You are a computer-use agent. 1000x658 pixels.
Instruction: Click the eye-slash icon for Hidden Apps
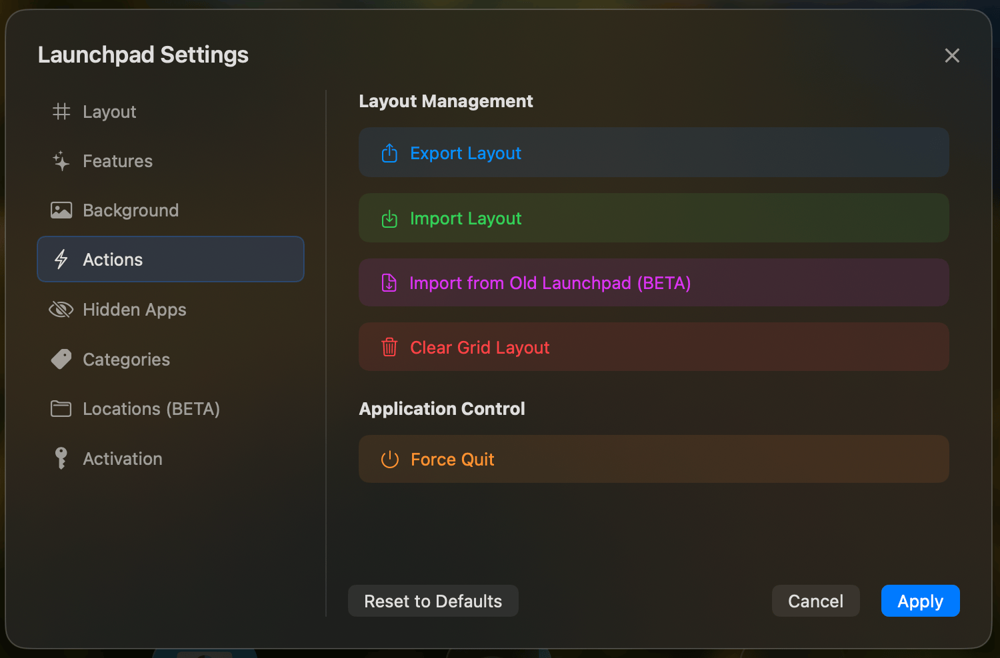tap(61, 309)
